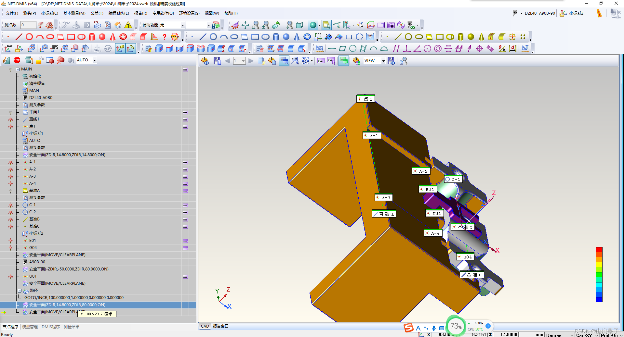Click the Init coordinate system icon
The height and width of the screenshot is (337, 624).
pyautogui.click(x=8, y=49)
